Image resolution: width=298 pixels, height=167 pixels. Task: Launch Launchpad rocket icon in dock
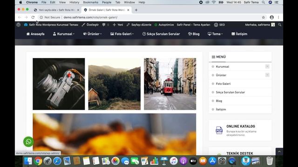pos(47,161)
